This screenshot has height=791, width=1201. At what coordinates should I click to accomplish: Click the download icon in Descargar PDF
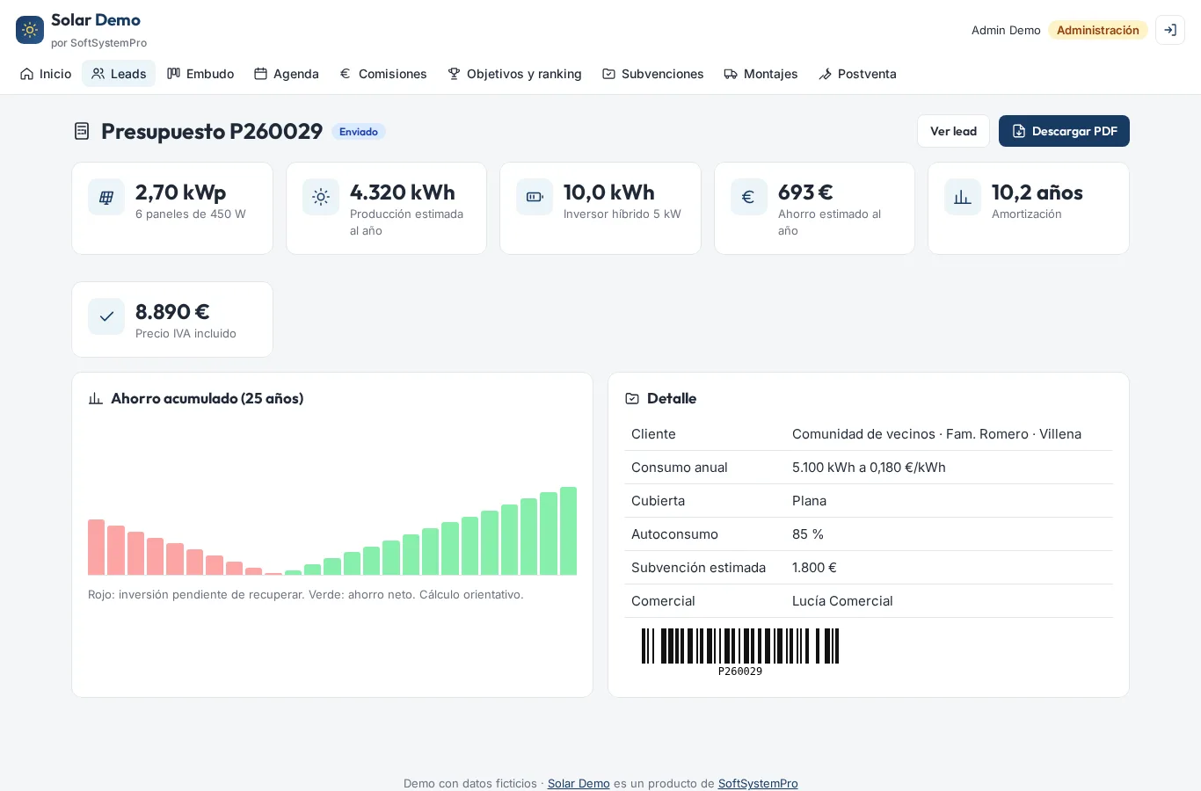tap(1019, 131)
